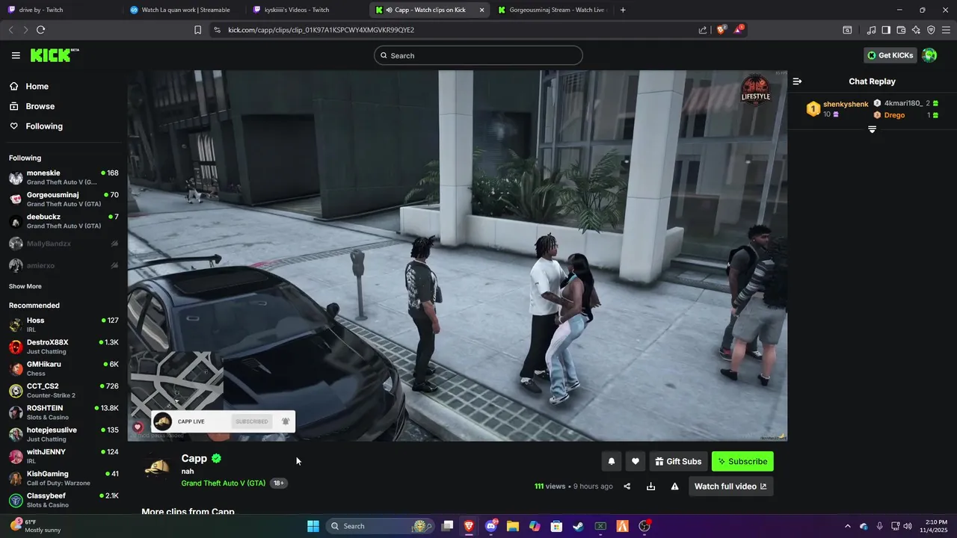Open the Kick hamburger sidebar menu
This screenshot has height=538, width=957.
16,55
